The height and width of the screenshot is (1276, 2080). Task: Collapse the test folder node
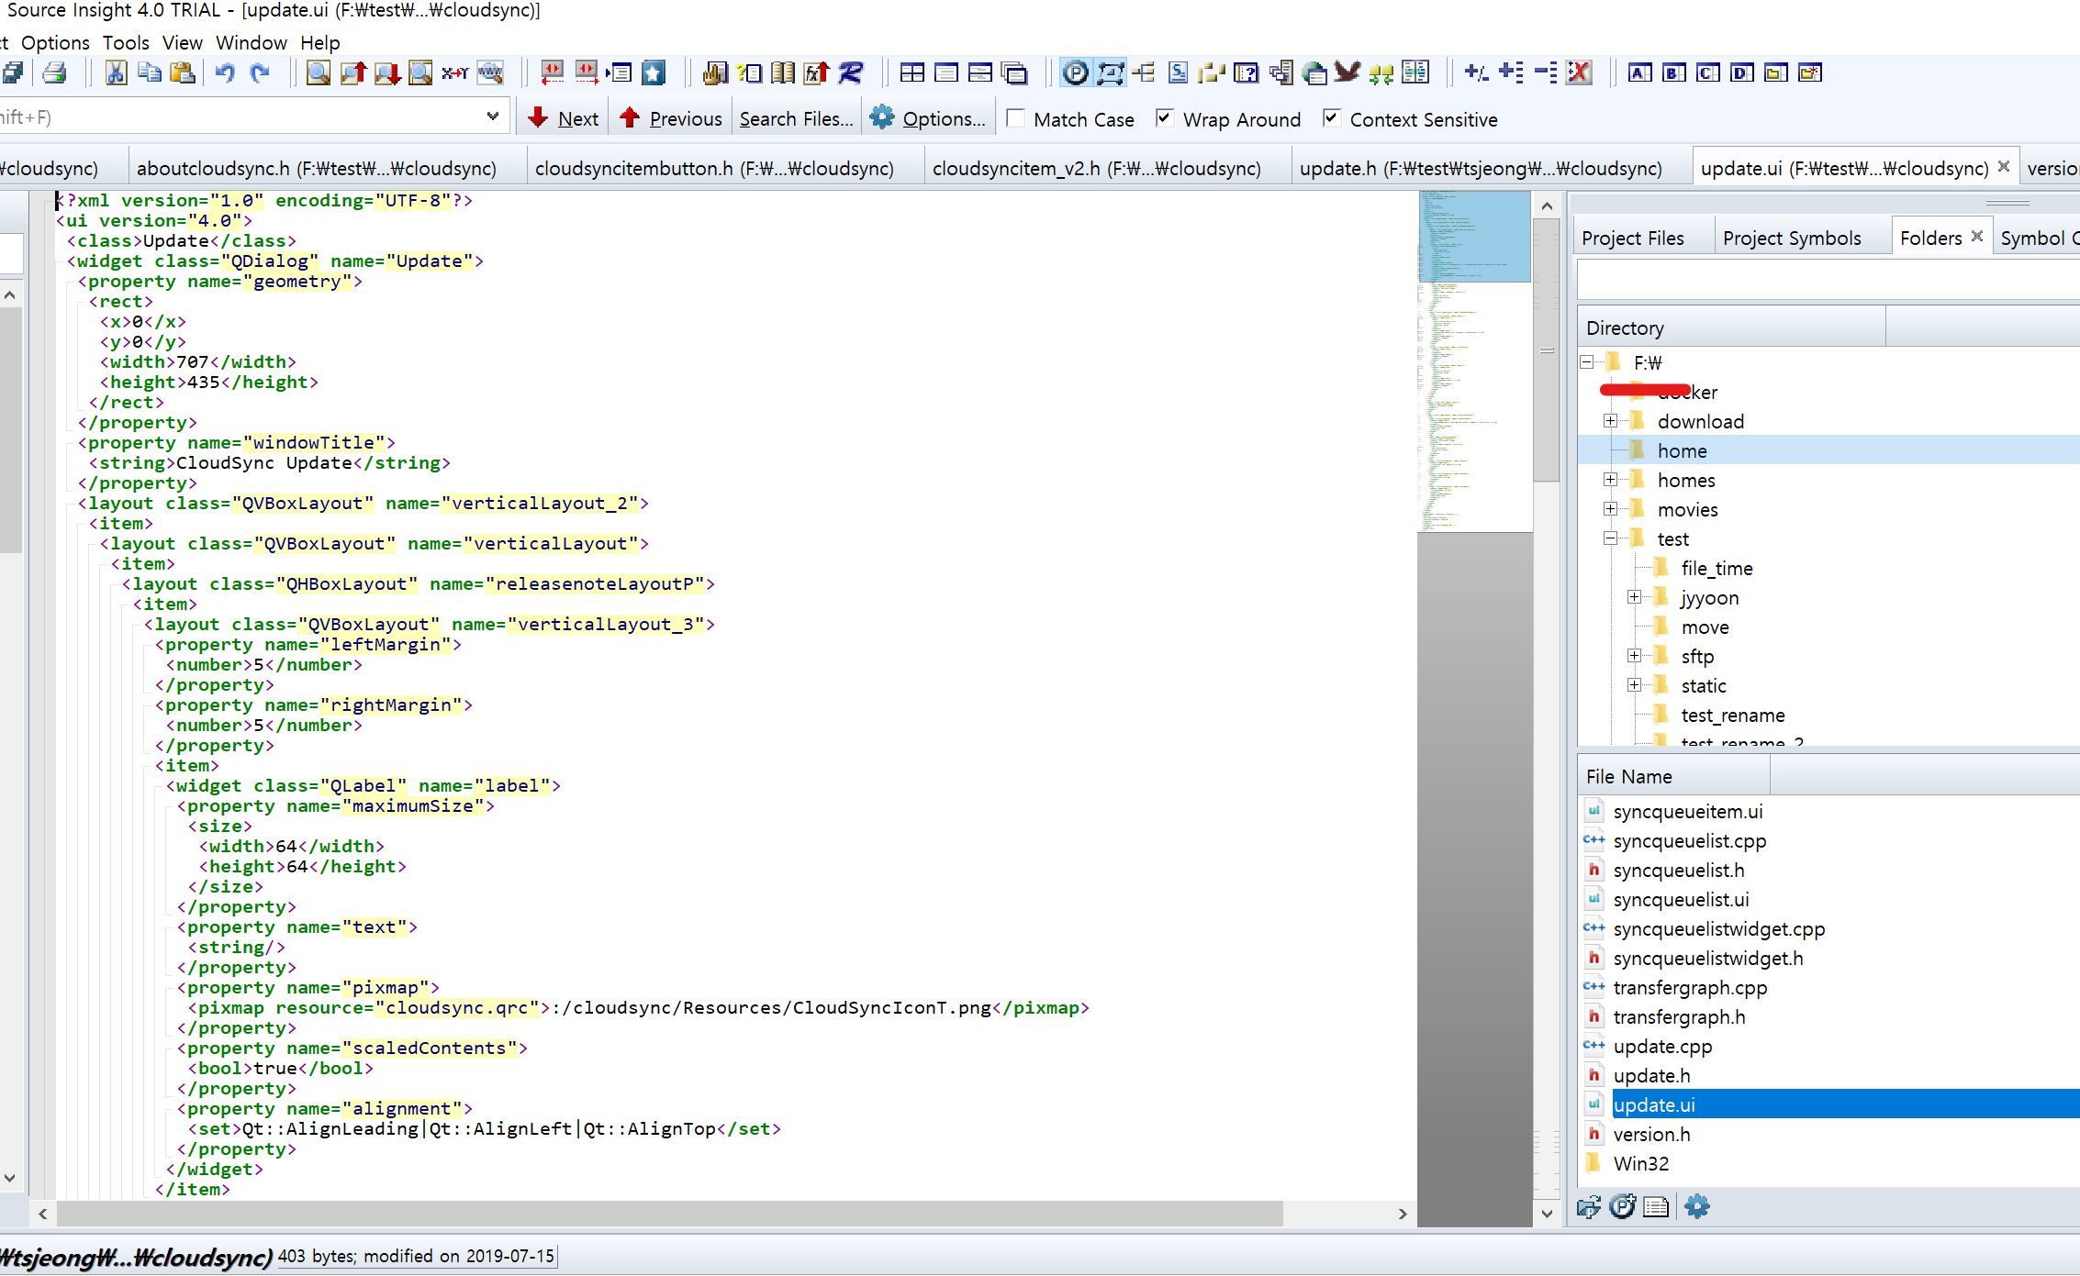(x=1610, y=538)
